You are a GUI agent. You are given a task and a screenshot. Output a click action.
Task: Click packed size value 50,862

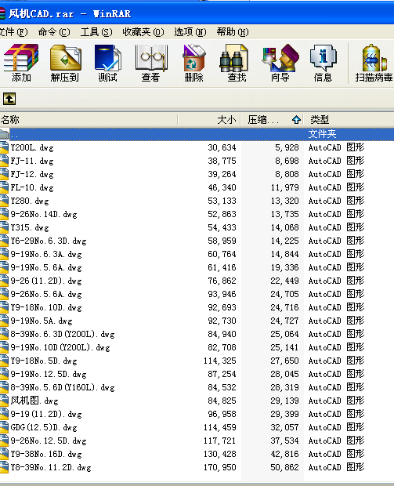point(284,467)
